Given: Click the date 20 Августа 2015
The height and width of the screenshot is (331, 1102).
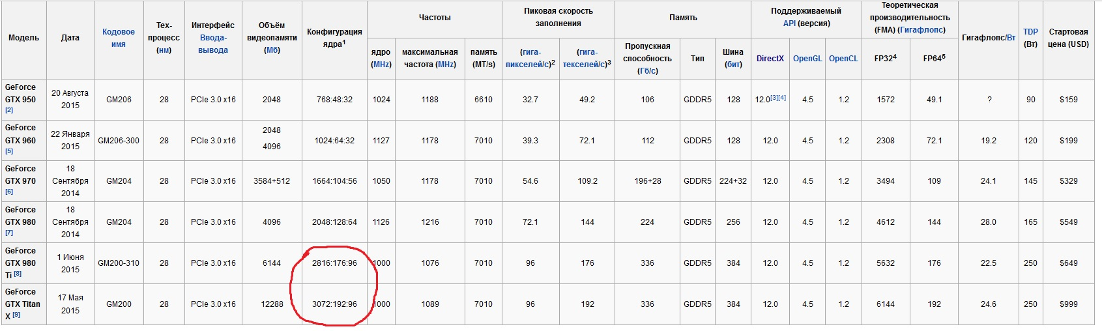Looking at the screenshot, I should coord(70,99).
